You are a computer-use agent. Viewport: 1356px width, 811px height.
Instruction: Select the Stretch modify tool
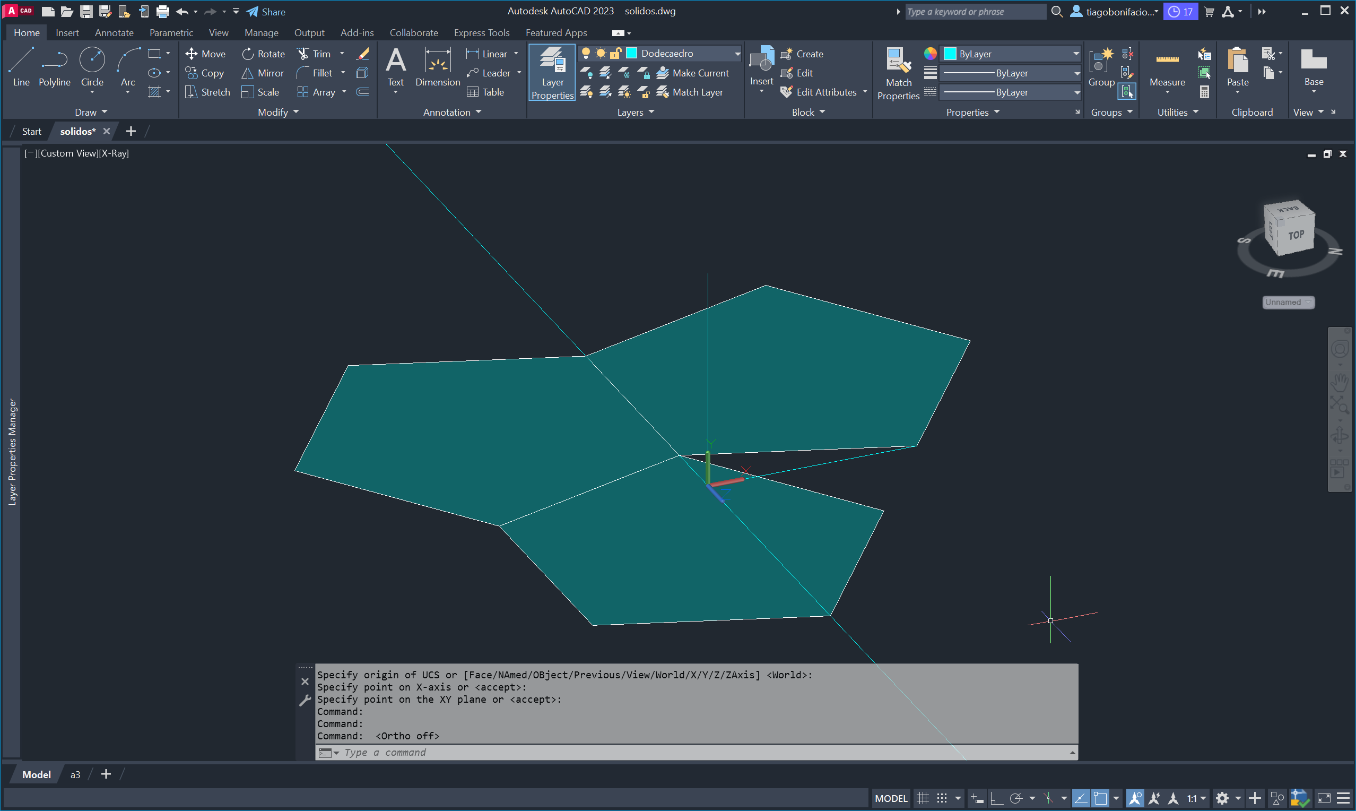(207, 92)
